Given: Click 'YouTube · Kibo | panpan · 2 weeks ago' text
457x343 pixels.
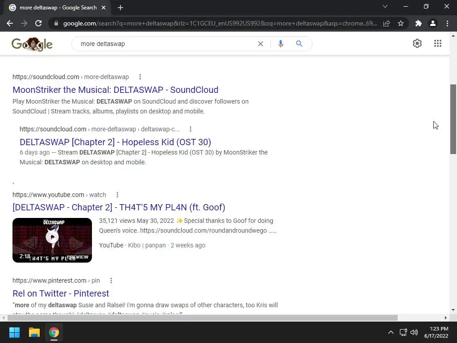Looking at the screenshot, I should (x=152, y=245).
